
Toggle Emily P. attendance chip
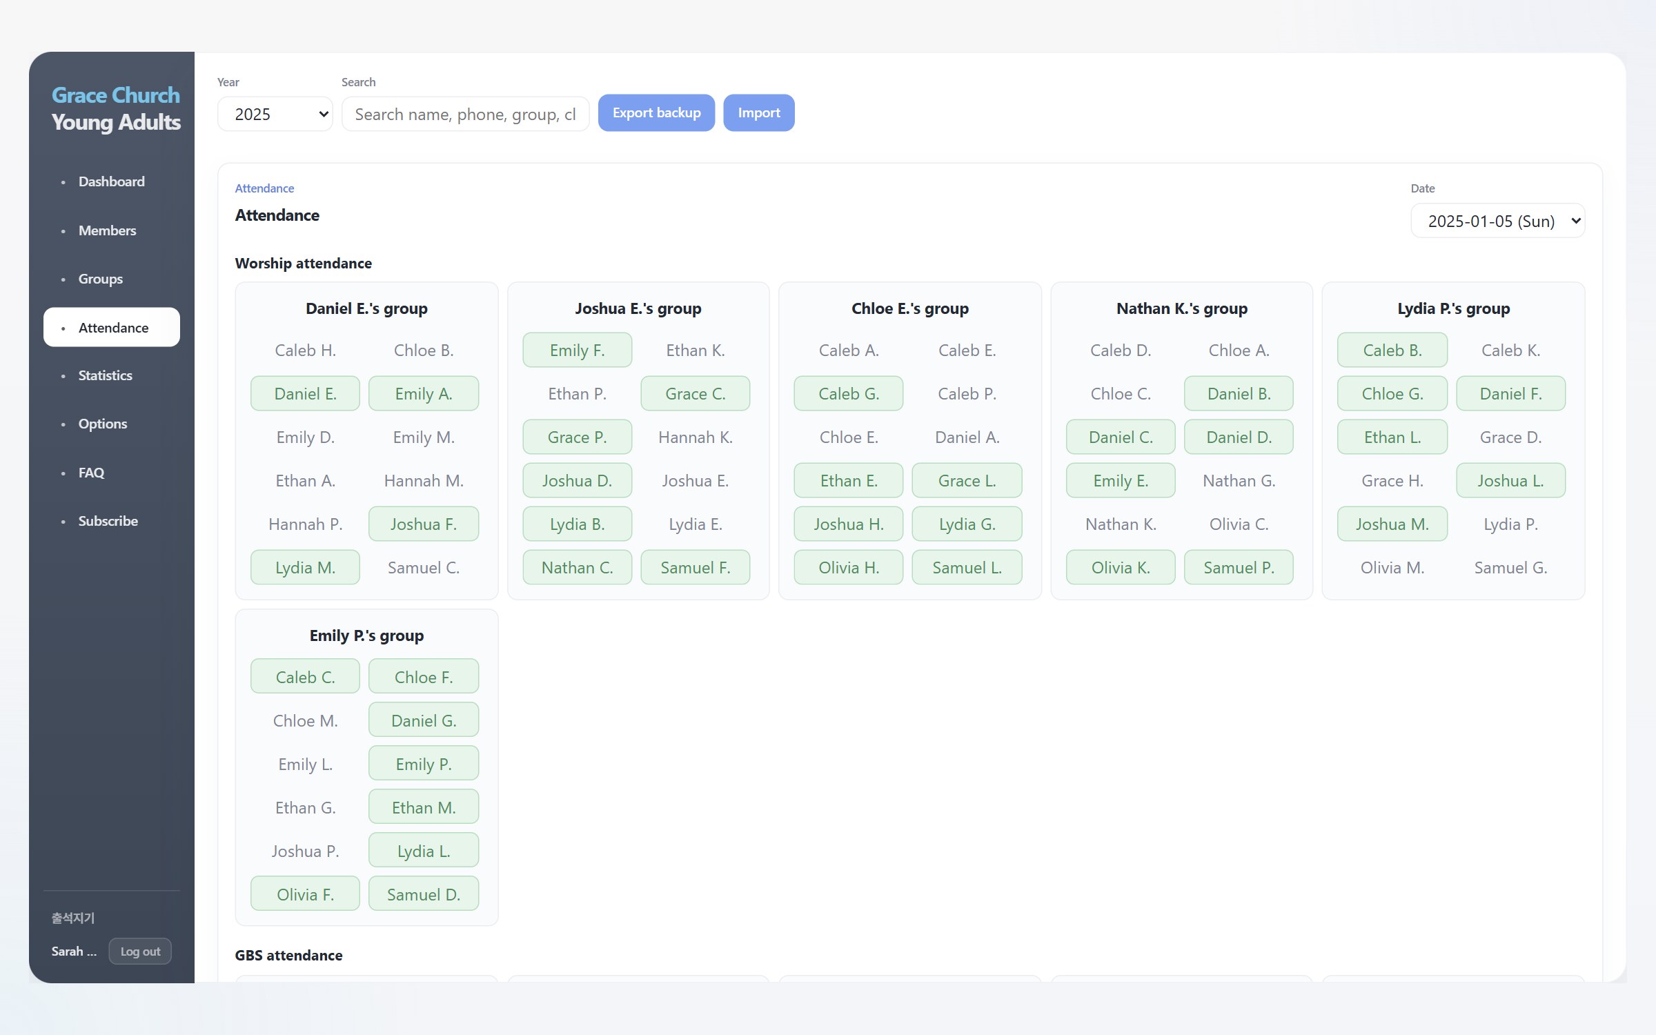coord(424,765)
